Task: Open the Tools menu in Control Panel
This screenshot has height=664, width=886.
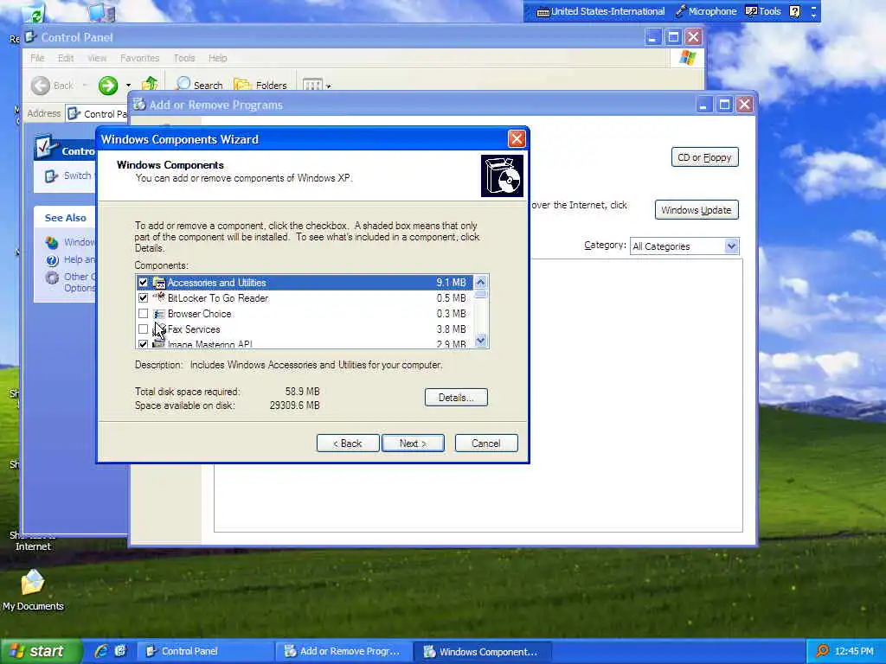Action: point(184,58)
